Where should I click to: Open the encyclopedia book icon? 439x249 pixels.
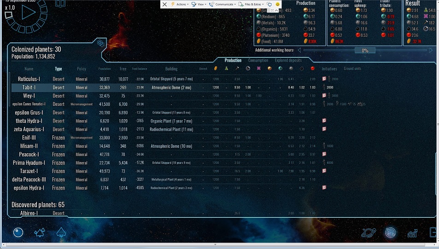point(60,3)
